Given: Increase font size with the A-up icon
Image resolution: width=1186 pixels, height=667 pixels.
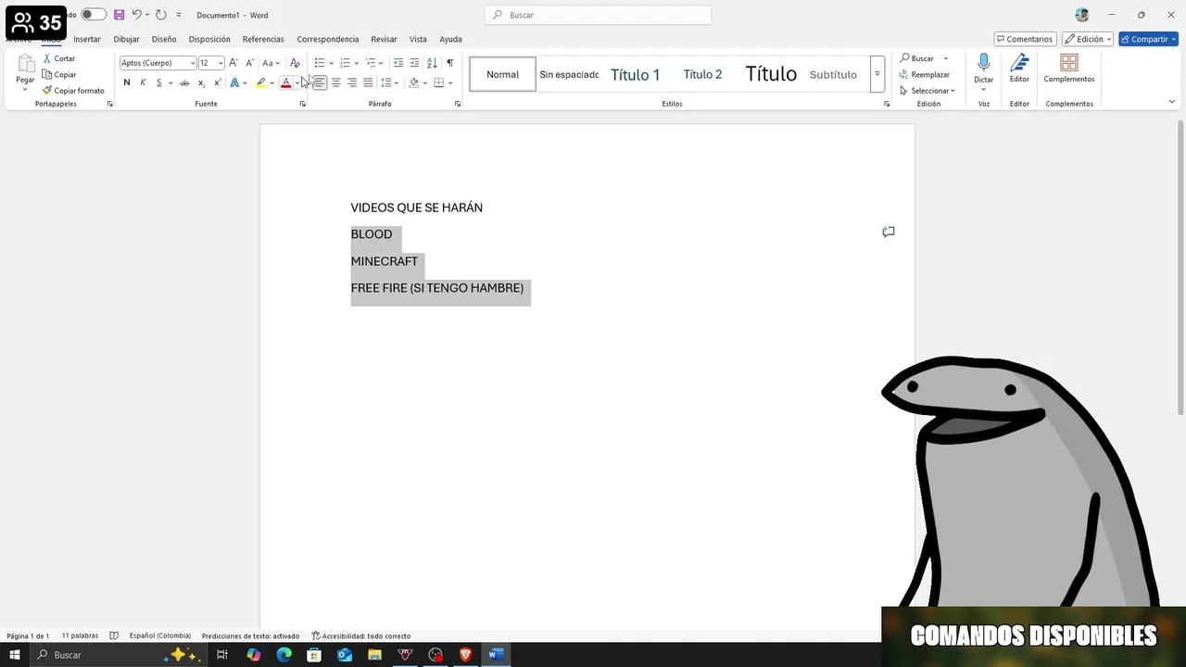Looking at the screenshot, I should (x=233, y=63).
